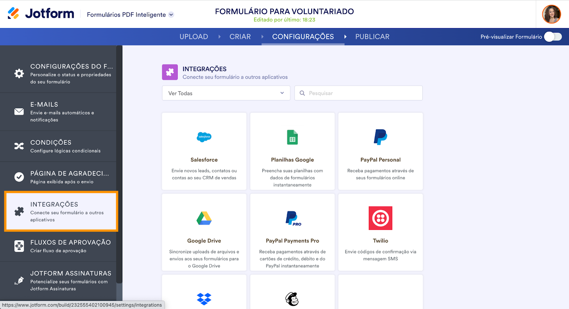Click the Google Drive triangle icon

tap(204, 218)
